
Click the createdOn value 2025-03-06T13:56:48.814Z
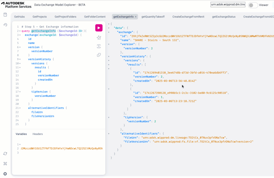(175, 81)
